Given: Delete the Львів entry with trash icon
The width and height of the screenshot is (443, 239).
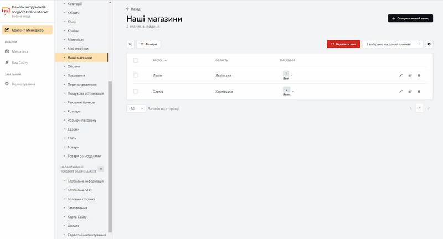Looking at the screenshot, I should point(419,75).
